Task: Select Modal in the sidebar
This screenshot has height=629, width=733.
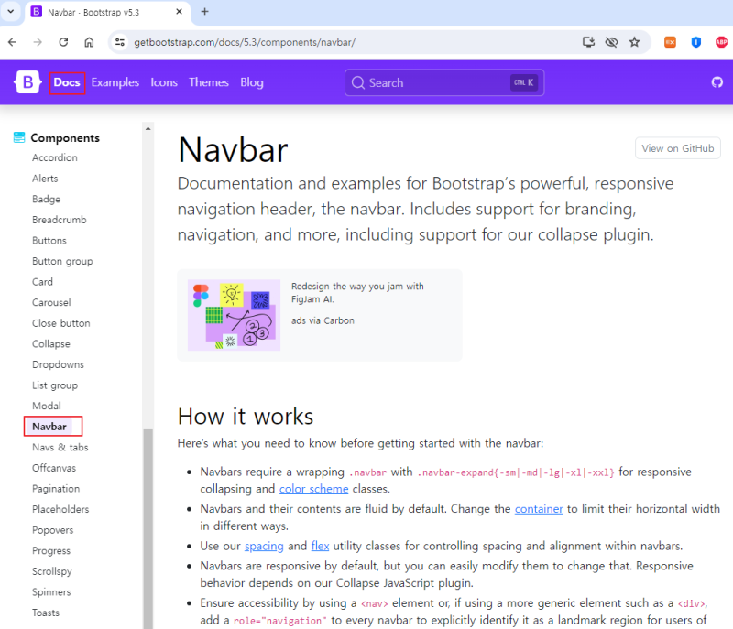Action: (x=47, y=406)
